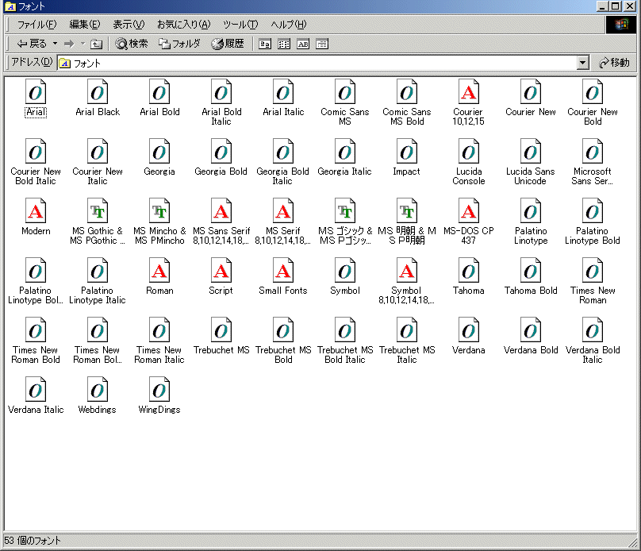This screenshot has height=551, width=641.
Task: Click the Lucida Console font icon
Action: (469, 152)
